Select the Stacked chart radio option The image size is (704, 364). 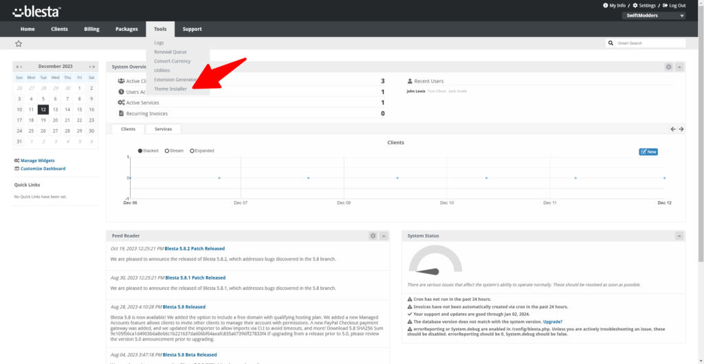click(x=141, y=150)
